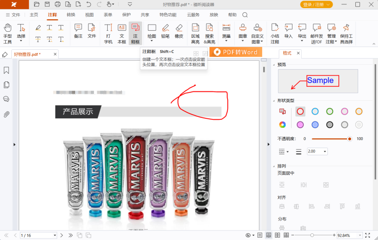Choose the Highlight pen annotation tool
The image size is (378, 240).
[x=38, y=27]
